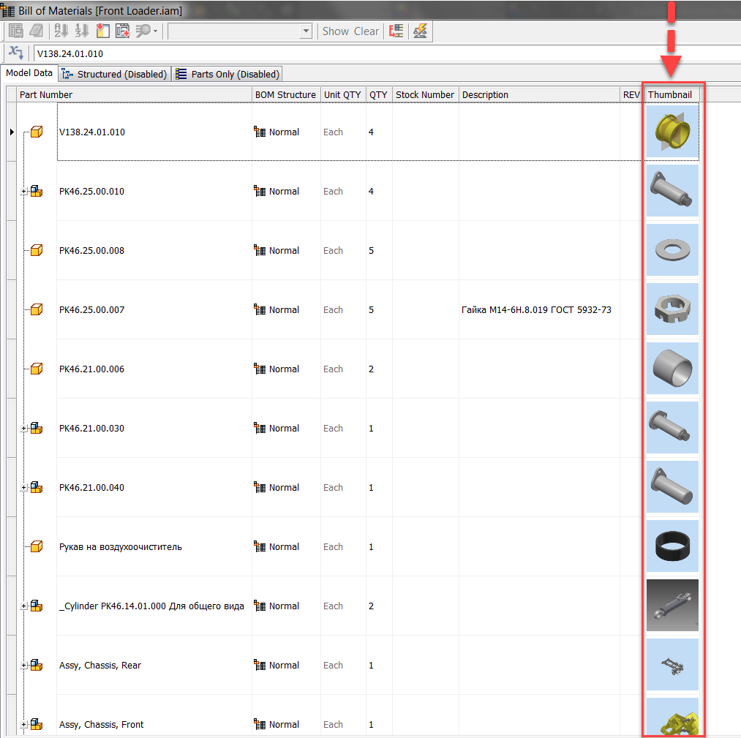Click the clipboard icon with red plus

click(123, 31)
